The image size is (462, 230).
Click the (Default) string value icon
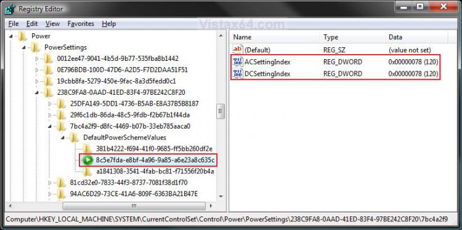[x=238, y=50]
